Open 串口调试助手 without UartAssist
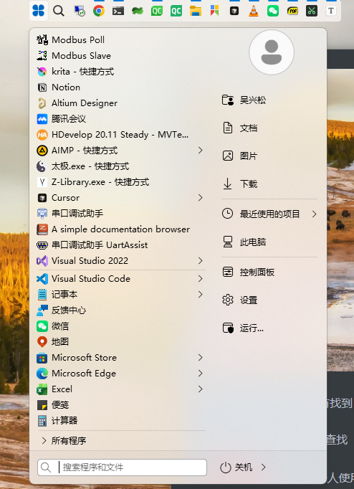 point(120,214)
